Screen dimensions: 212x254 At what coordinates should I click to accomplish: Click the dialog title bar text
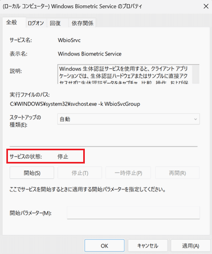click(x=73, y=6)
